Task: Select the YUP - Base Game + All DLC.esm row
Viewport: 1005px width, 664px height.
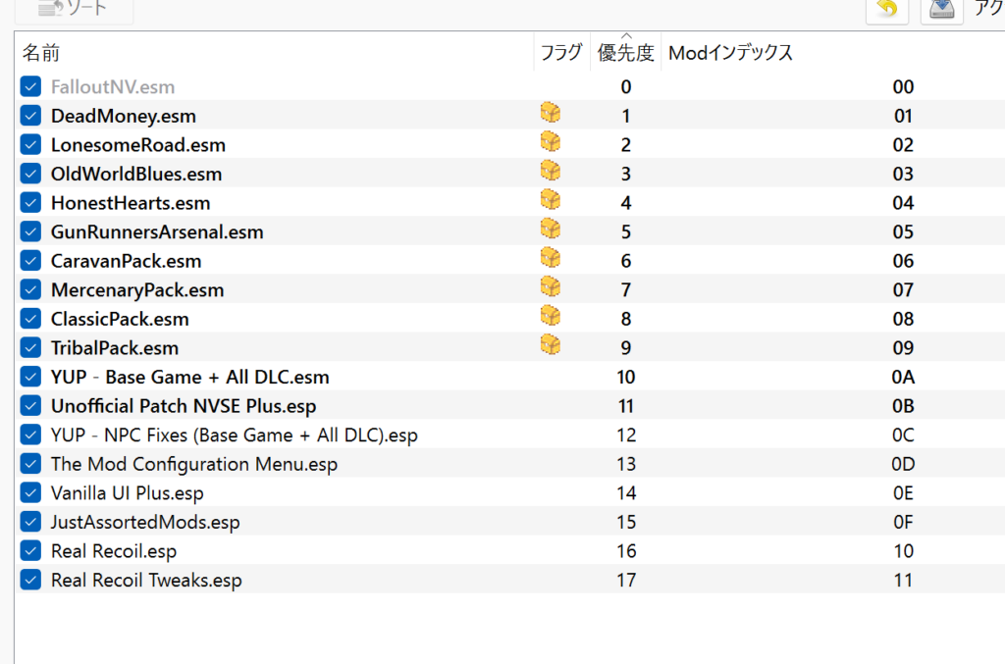Action: [x=189, y=378]
